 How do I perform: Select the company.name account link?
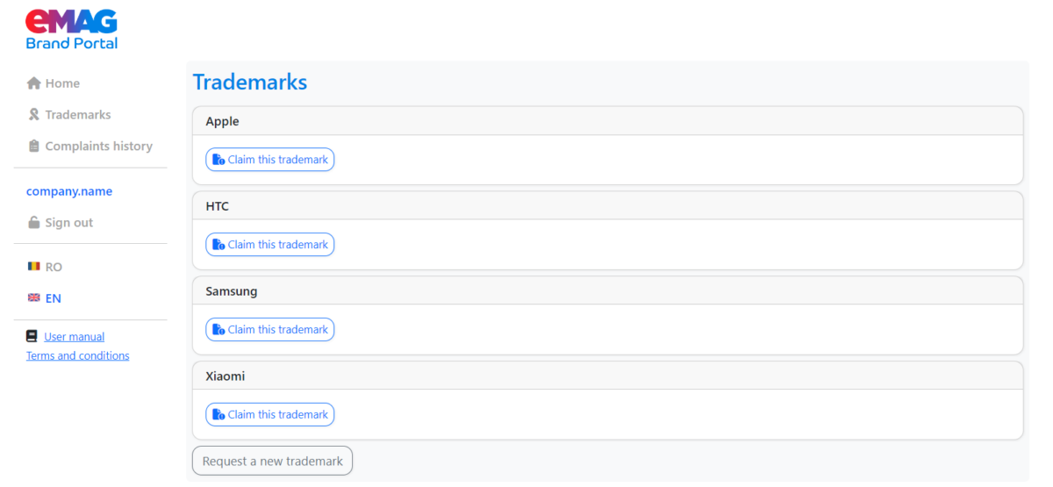click(x=69, y=191)
